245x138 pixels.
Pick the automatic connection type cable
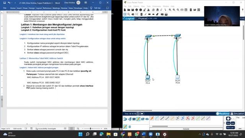[152, 118]
